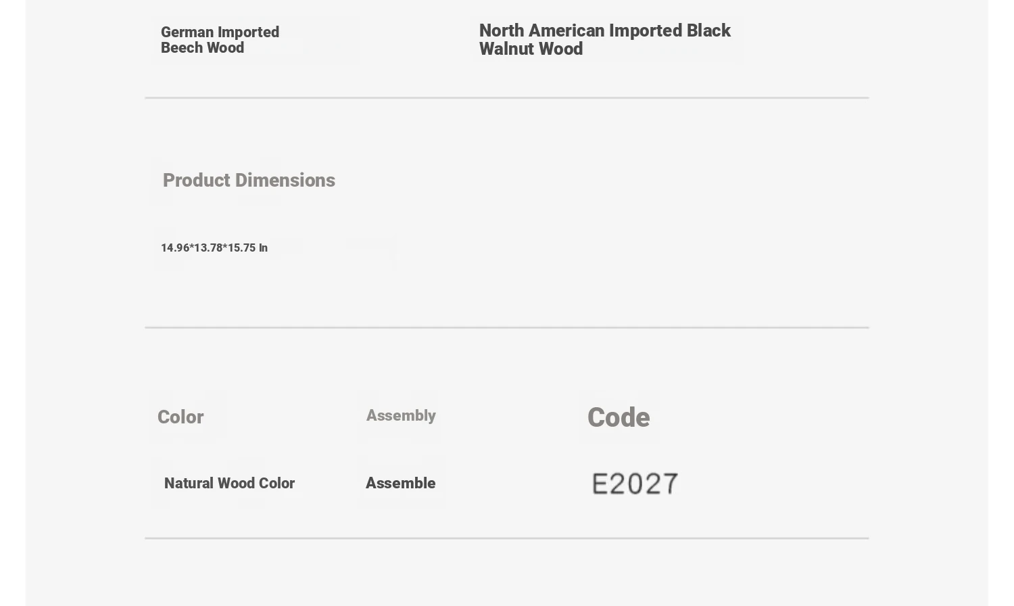The width and height of the screenshot is (1014, 606).
Task: Click the German Imported Beech Wood text
Action: [x=220, y=40]
